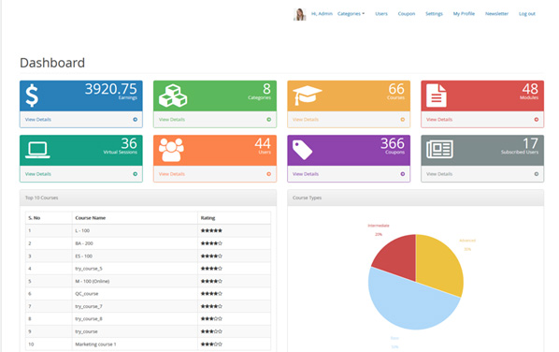Click the M - 100 (Online) course name
This screenshot has height=352, width=559.
pos(93,281)
